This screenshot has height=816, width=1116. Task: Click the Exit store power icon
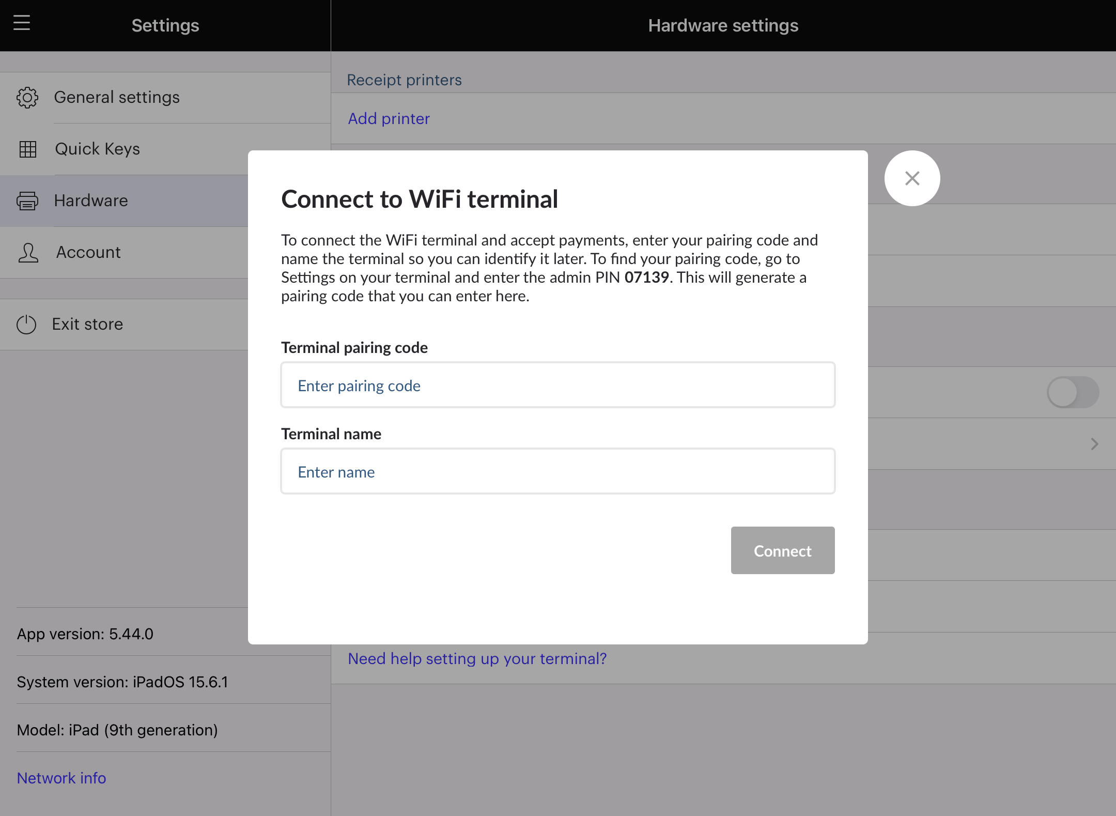26,324
